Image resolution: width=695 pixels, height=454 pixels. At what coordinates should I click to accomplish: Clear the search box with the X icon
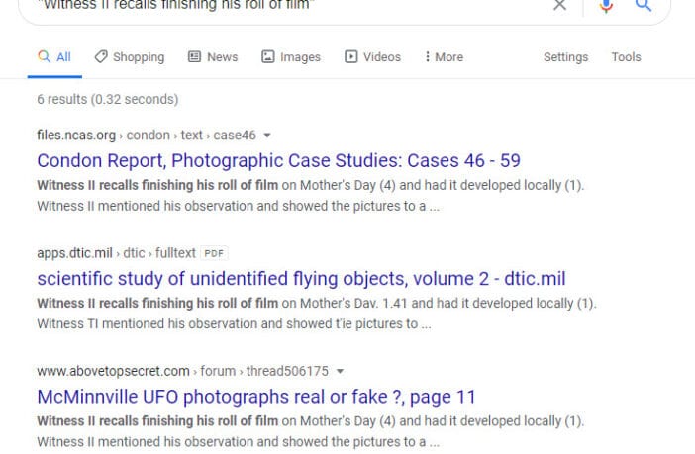(559, 5)
